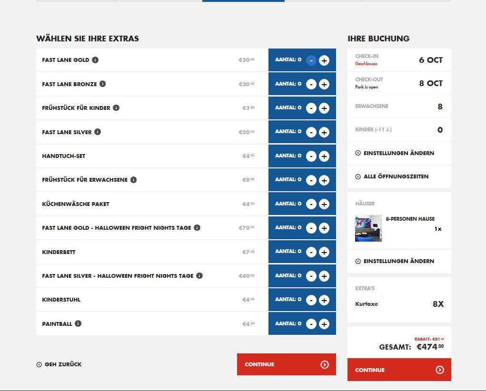Remove a Paintball extra with minus
The width and height of the screenshot is (486, 391).
pyautogui.click(x=311, y=324)
